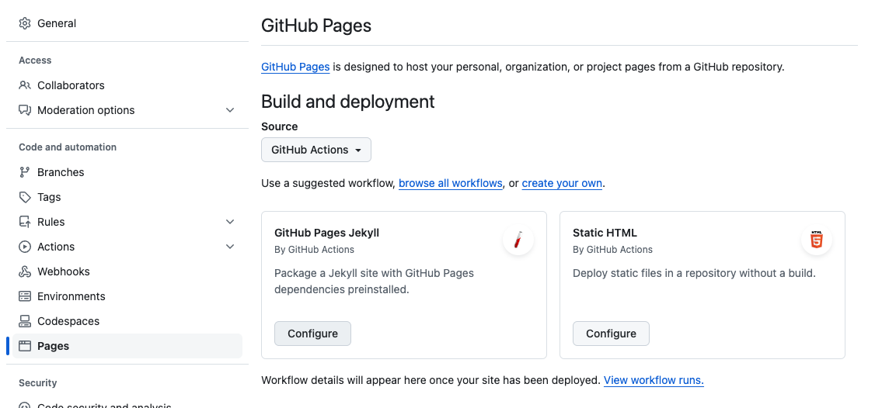Viewport: 882px width, 408px height.
Task: Configure the GitHub Pages Jekyll workflow
Action: click(x=312, y=334)
